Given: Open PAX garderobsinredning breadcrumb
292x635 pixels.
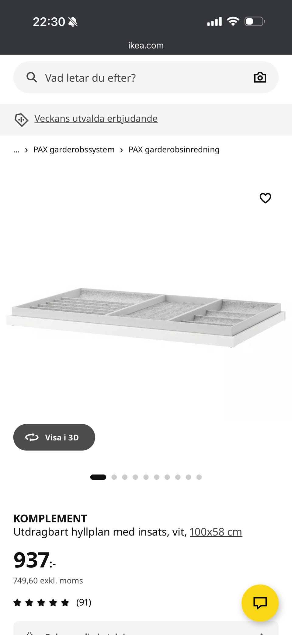Looking at the screenshot, I should tap(174, 150).
